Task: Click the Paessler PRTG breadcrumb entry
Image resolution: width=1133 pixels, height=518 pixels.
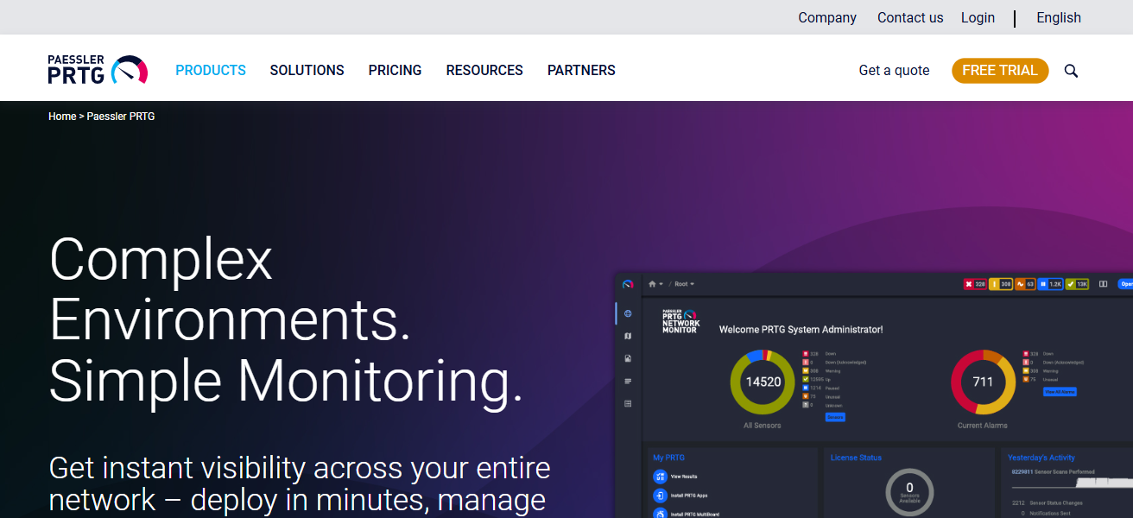Action: (x=121, y=117)
